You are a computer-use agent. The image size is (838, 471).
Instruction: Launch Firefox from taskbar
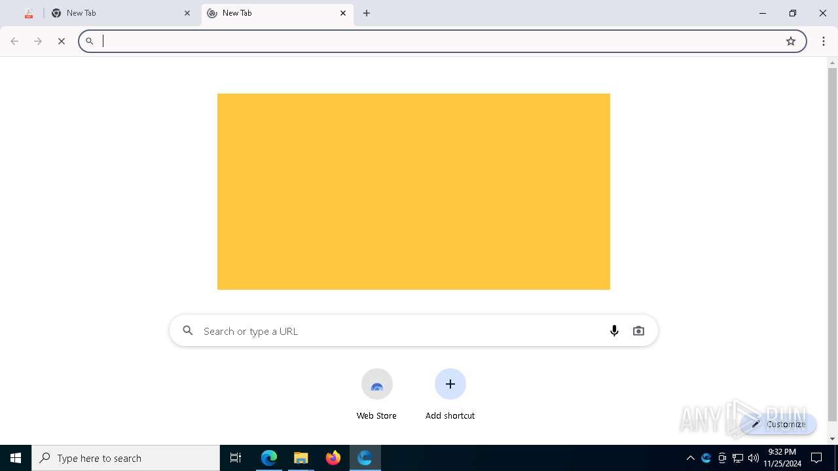(x=333, y=458)
